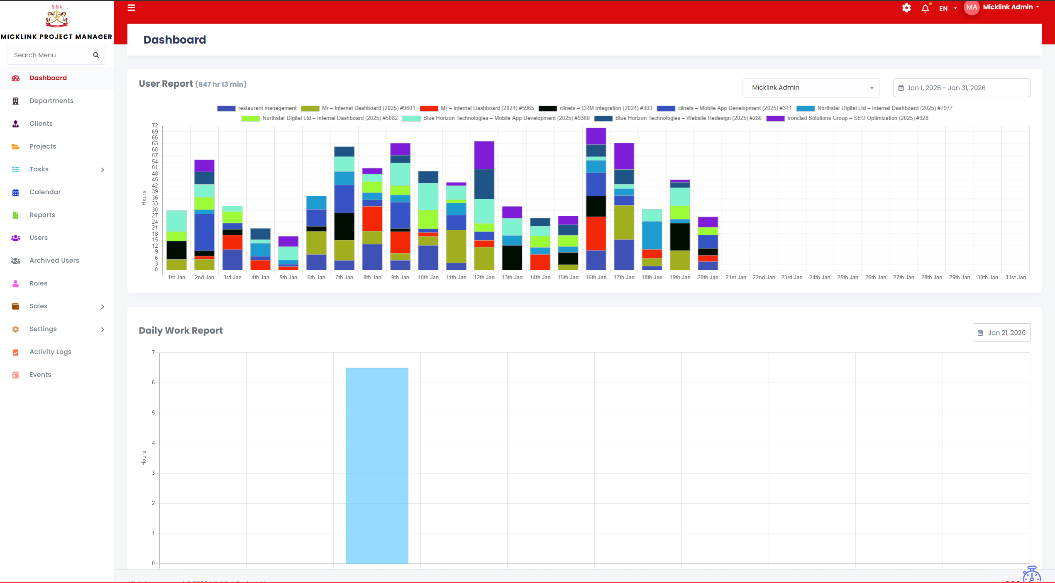Click the search magnifier icon
Screen dimensions: 1055x583
coord(96,55)
